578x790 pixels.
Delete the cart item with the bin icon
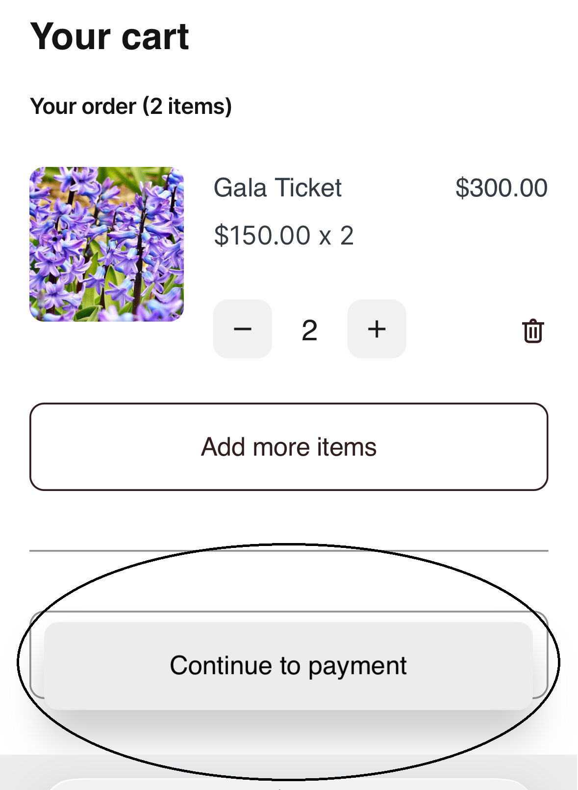[x=533, y=331]
